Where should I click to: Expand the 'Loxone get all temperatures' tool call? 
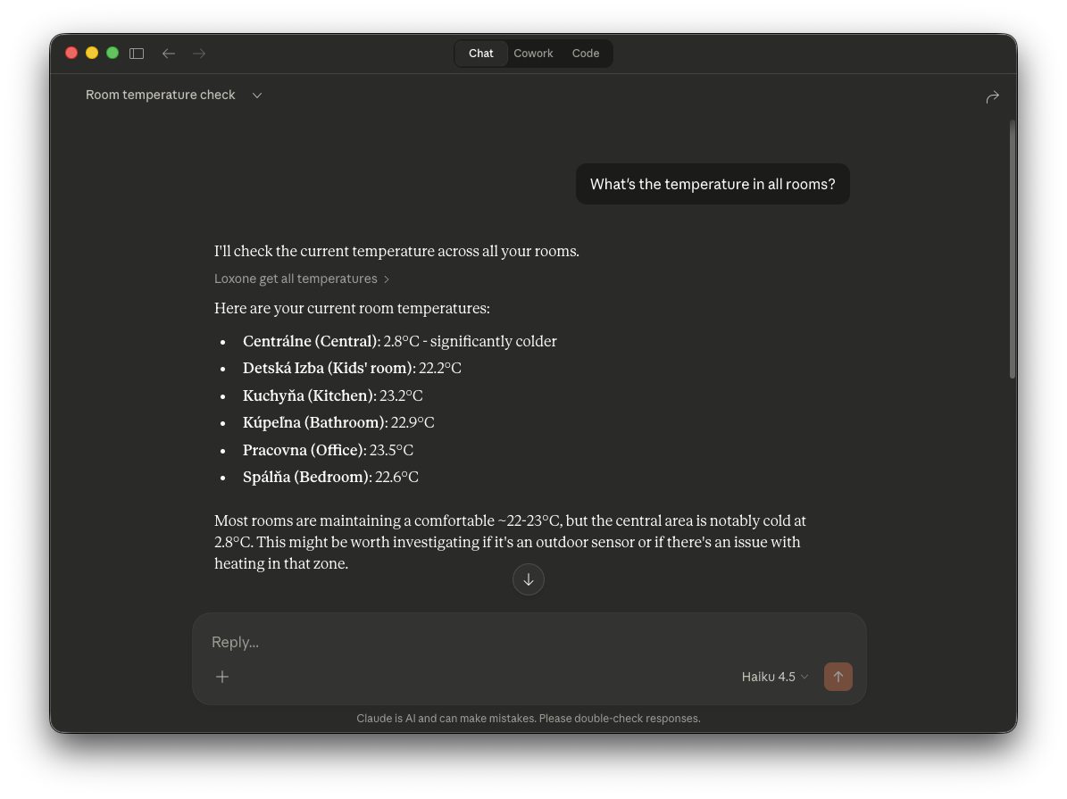pos(302,279)
